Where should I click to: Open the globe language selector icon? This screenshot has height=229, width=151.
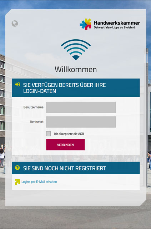pyautogui.click(x=15, y=23)
